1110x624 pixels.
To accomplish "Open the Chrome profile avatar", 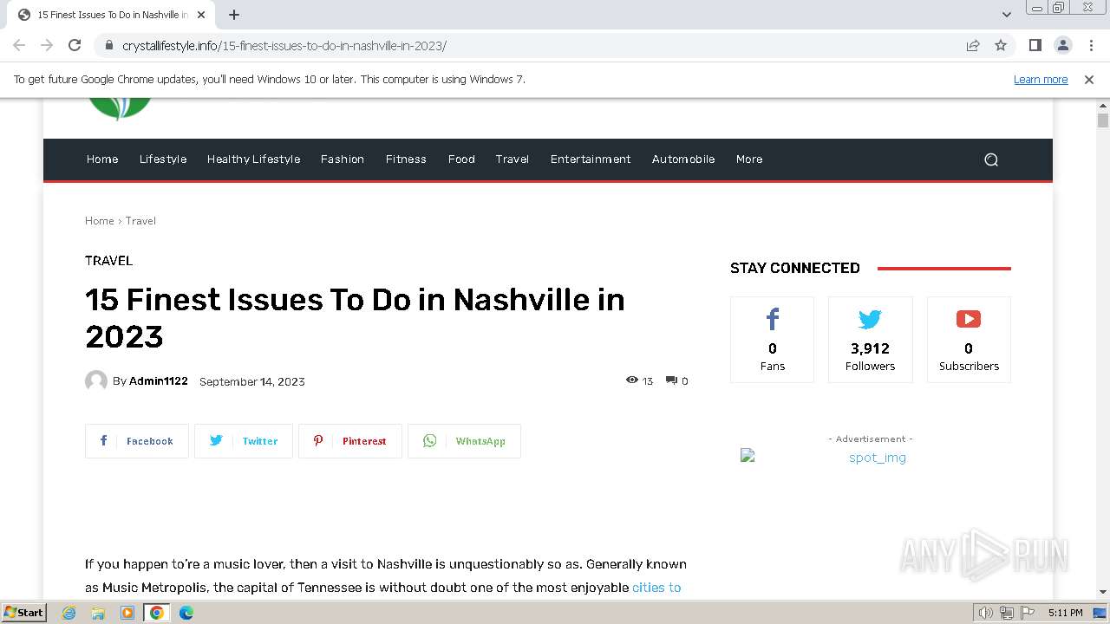I will (x=1062, y=45).
